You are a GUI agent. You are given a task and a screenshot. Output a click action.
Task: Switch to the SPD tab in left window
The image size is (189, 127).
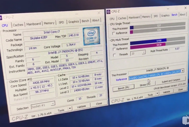click(61, 22)
